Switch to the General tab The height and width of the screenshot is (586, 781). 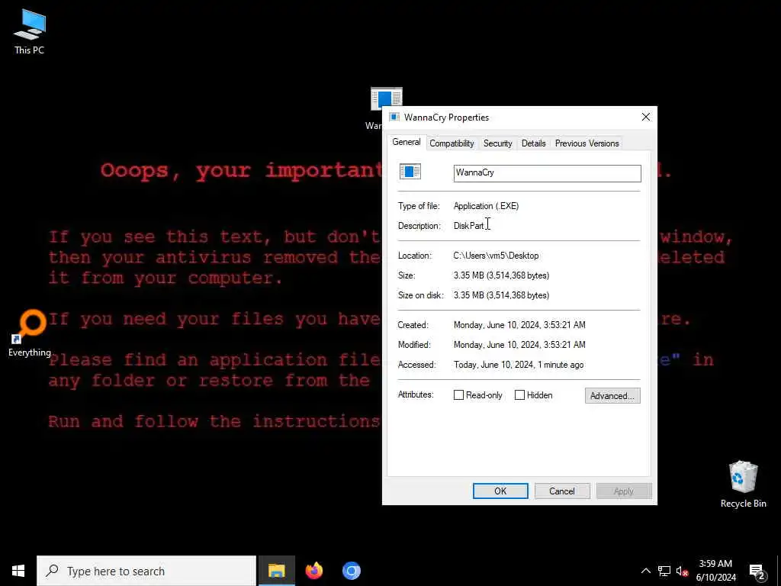click(406, 142)
